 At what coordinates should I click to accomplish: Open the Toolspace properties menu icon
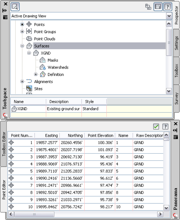click(5, 17)
